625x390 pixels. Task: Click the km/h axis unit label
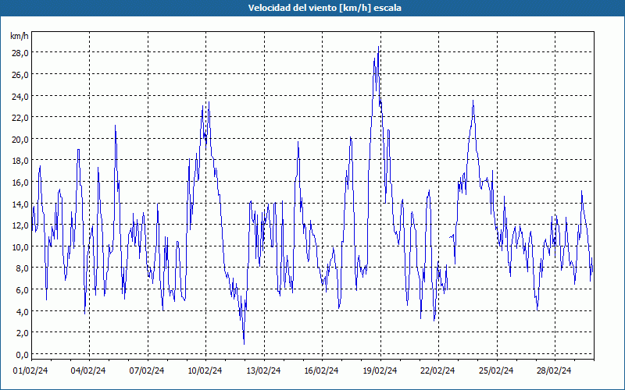(x=19, y=36)
